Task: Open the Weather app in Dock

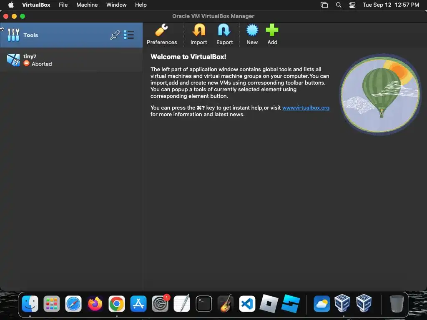Action: point(322,304)
